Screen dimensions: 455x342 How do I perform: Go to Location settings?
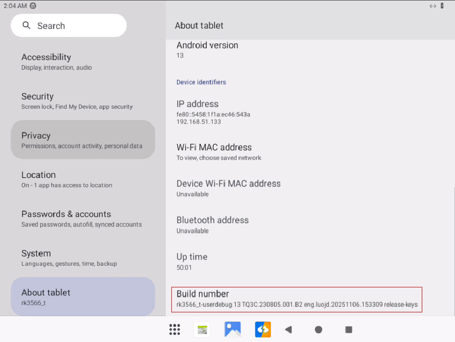[x=83, y=179]
